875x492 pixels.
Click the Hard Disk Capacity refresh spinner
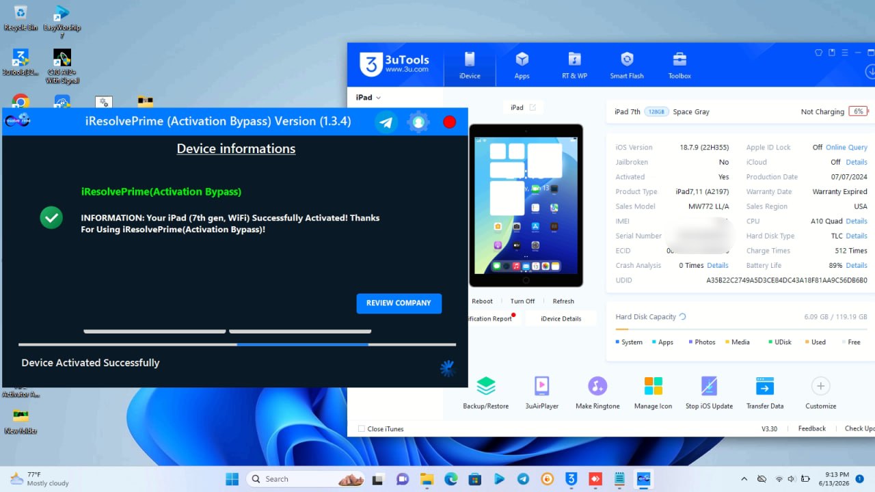[682, 317]
